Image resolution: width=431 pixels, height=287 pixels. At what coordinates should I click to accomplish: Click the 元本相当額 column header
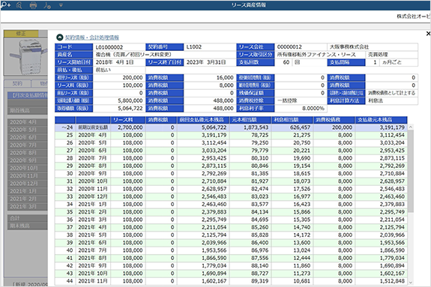[250, 120]
